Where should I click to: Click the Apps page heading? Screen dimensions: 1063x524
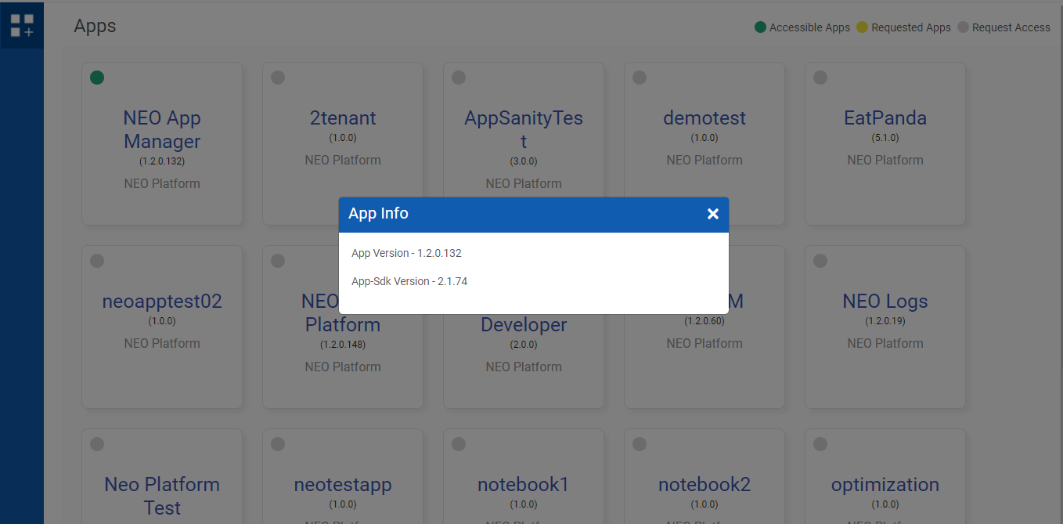(x=95, y=26)
